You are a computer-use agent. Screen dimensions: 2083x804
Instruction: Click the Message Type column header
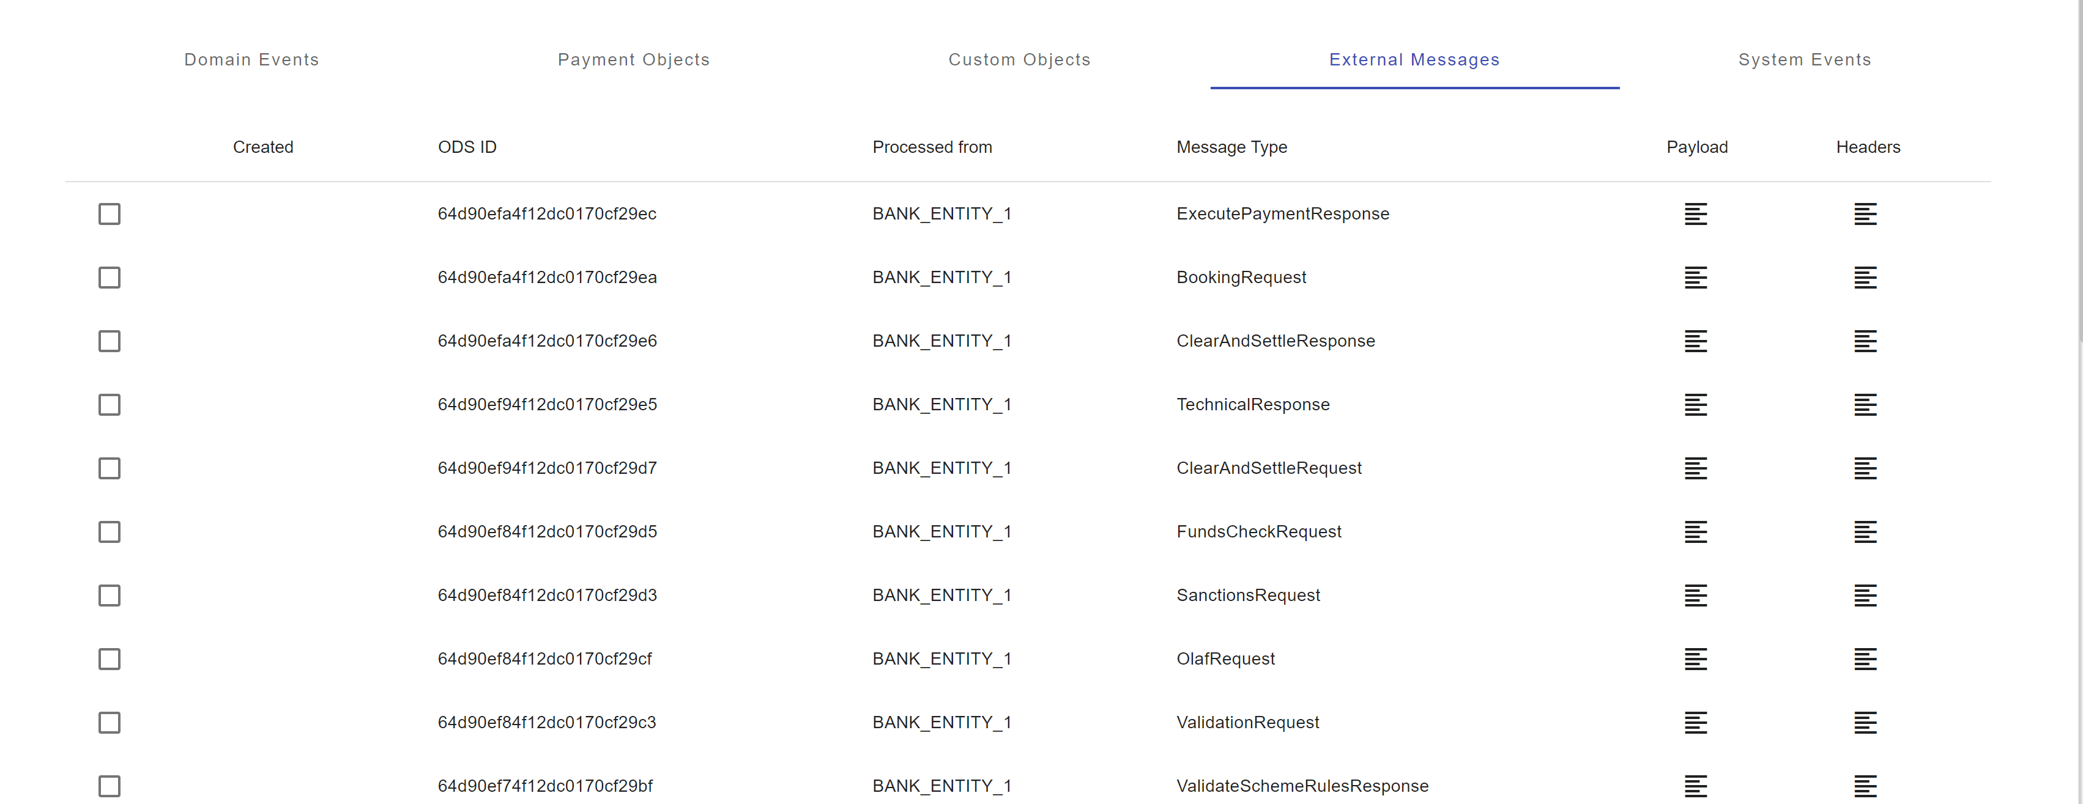[x=1231, y=147]
